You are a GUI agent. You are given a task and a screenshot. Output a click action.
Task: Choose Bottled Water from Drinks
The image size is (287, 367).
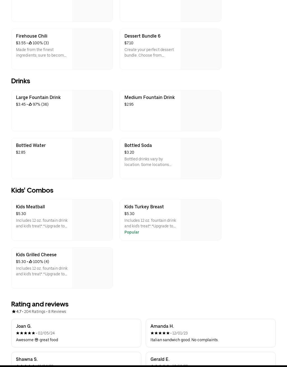coord(31,145)
